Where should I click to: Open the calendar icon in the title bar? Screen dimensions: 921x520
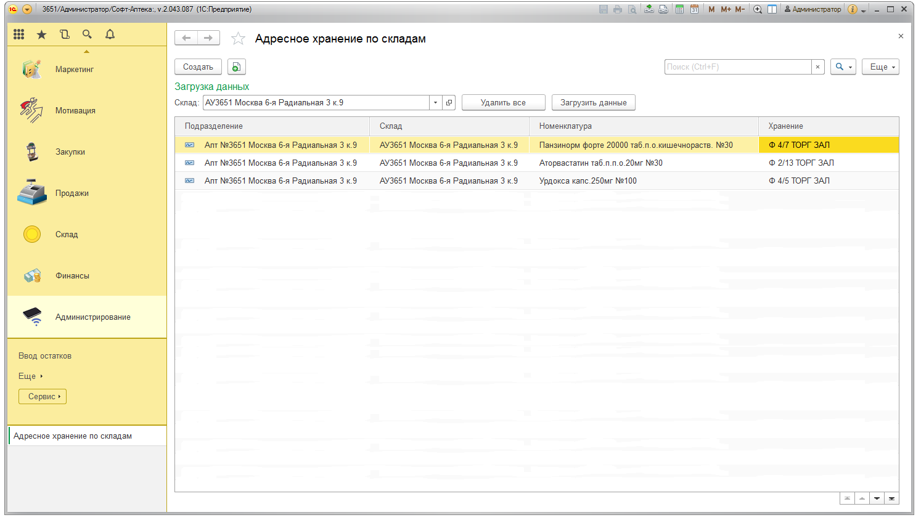click(694, 9)
